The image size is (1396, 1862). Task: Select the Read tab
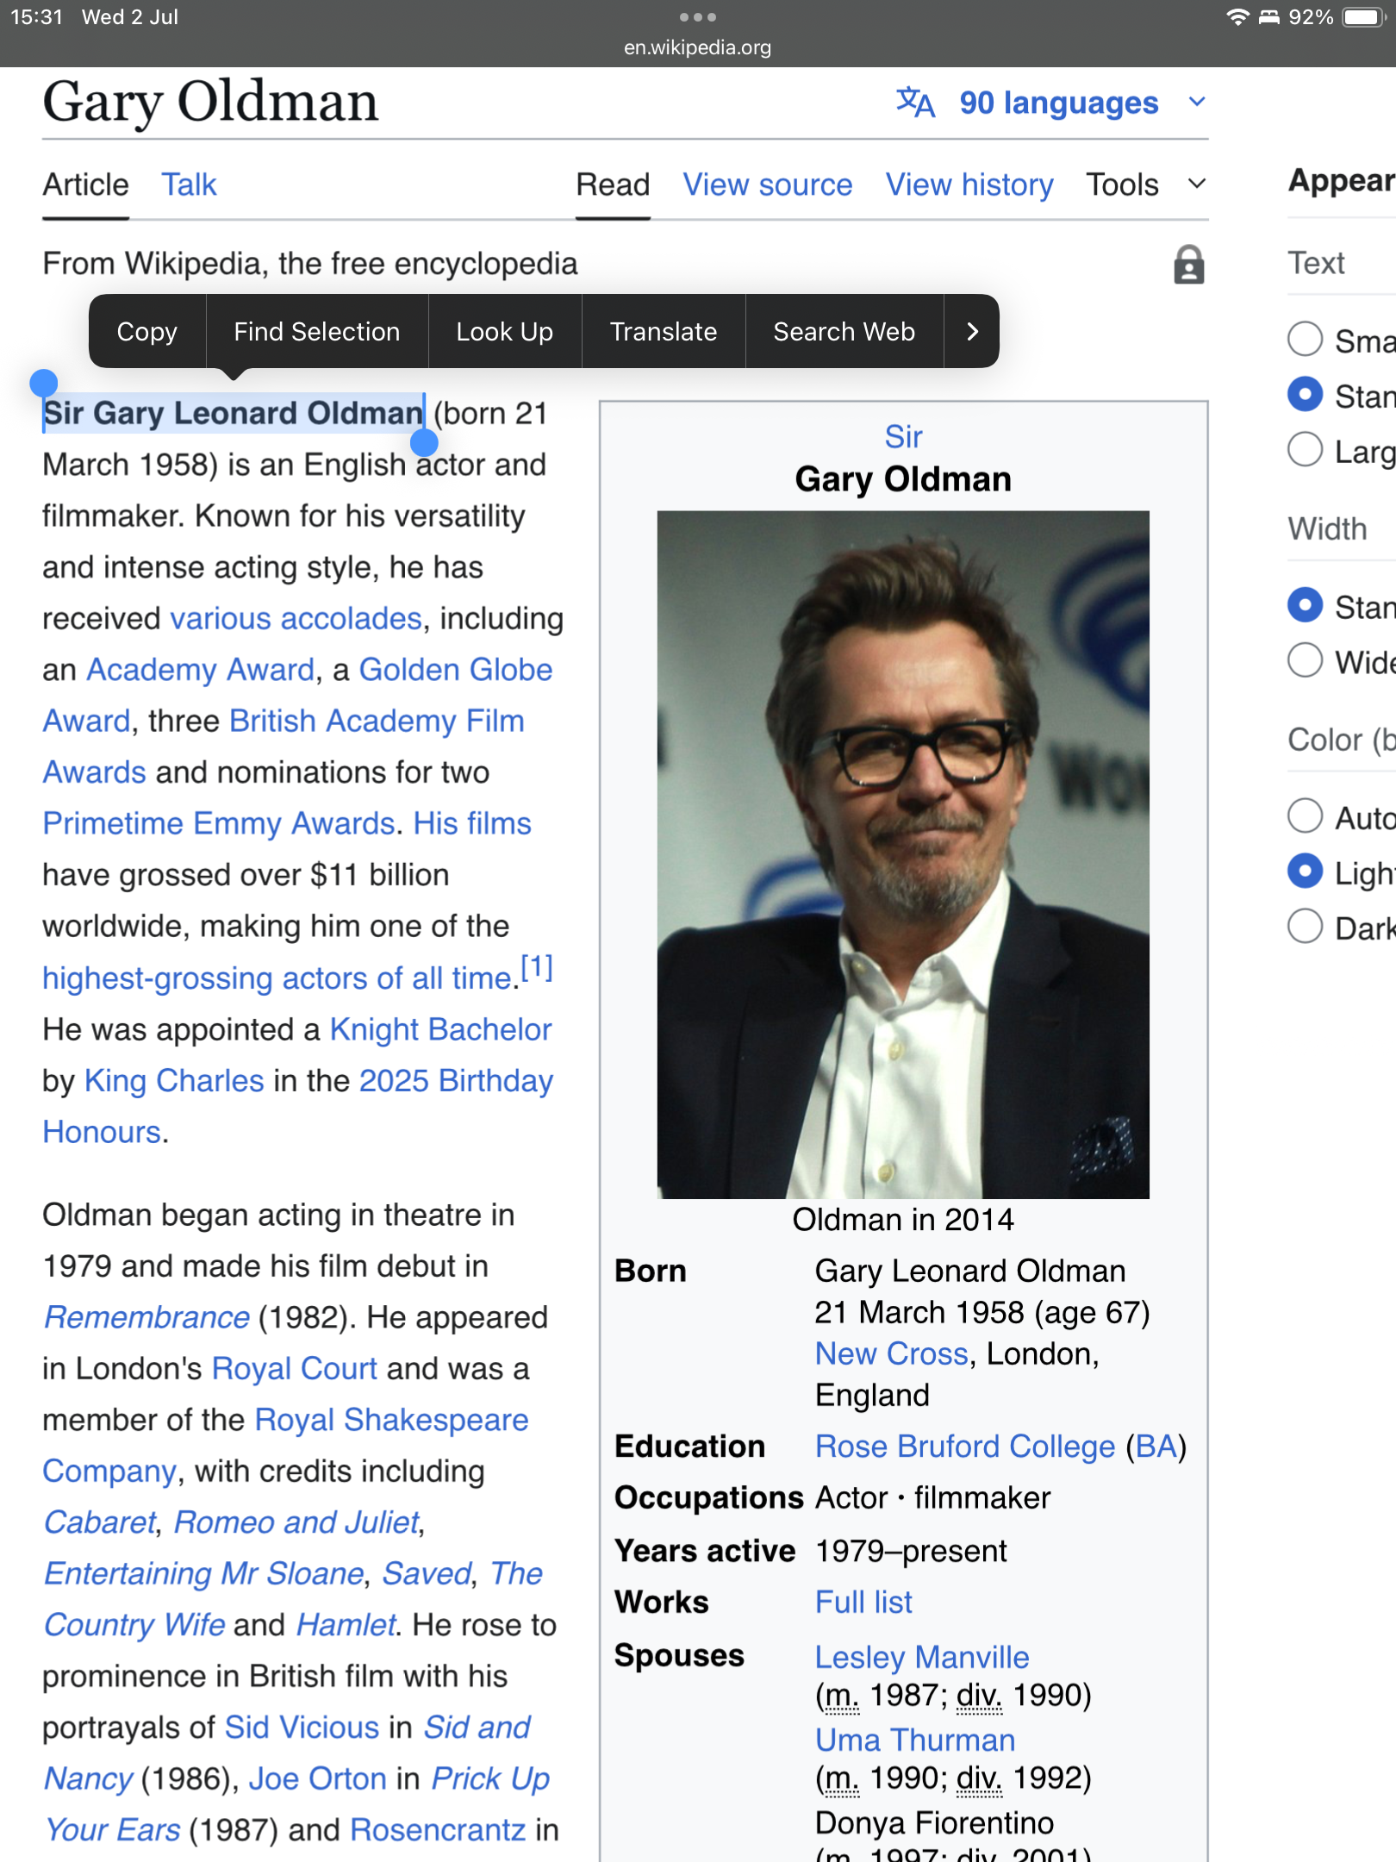click(613, 184)
